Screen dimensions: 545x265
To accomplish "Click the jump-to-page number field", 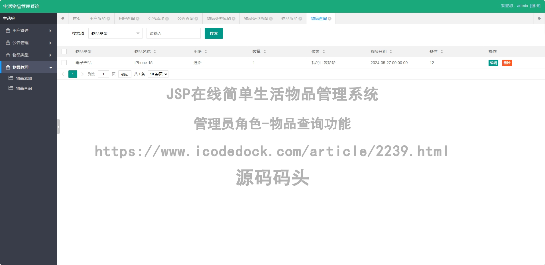I will tap(103, 74).
